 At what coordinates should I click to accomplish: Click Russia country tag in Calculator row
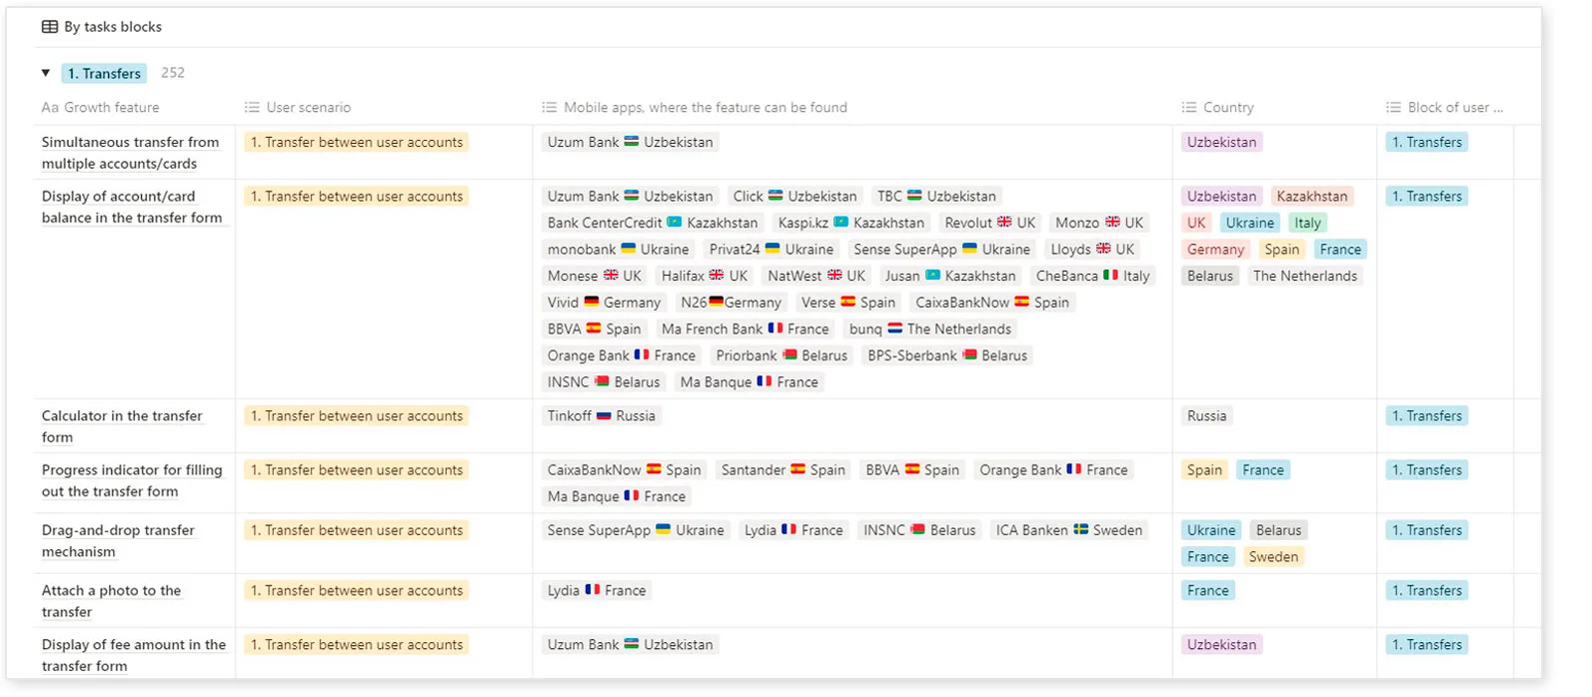pos(1206,415)
